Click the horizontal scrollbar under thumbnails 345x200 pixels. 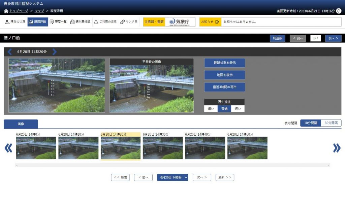point(172,165)
